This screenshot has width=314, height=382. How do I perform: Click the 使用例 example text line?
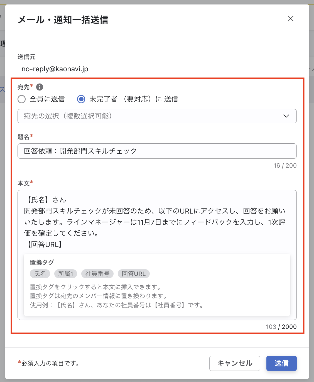pos(117,305)
